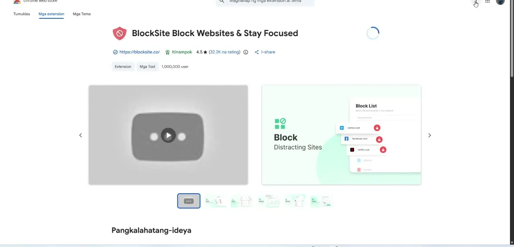
Task: Open the Tumuklas tab
Action: point(22,14)
